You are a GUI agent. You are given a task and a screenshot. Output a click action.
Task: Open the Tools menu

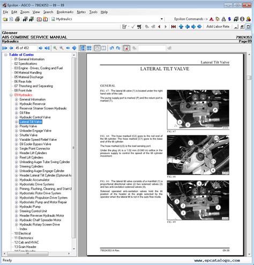93,12
